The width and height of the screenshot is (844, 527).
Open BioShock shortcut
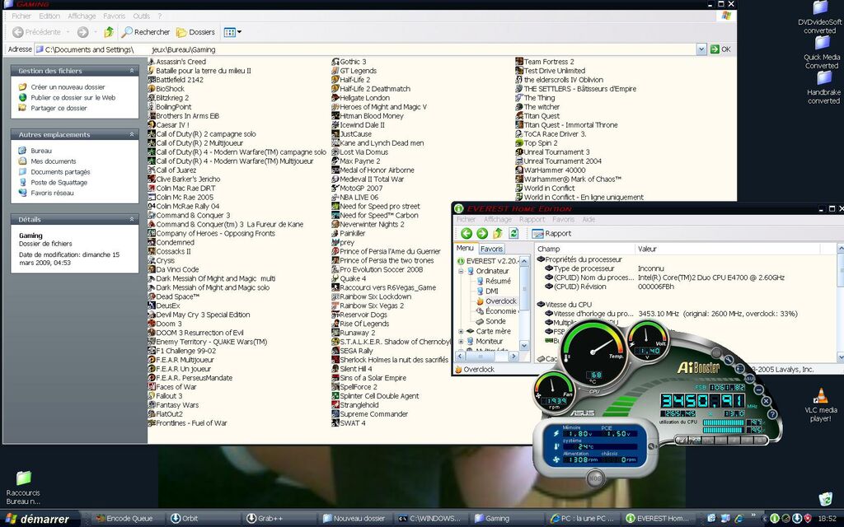coord(166,89)
